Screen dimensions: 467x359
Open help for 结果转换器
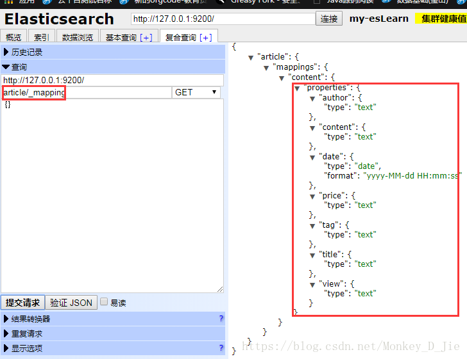pyautogui.click(x=221, y=318)
